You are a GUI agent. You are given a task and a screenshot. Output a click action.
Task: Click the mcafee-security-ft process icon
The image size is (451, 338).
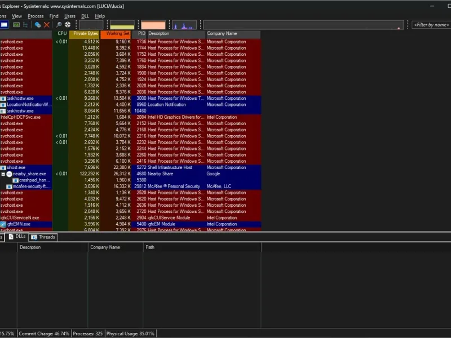[x=9, y=186]
